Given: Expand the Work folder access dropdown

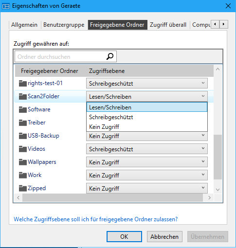Looking at the screenshot, I should 147,175.
